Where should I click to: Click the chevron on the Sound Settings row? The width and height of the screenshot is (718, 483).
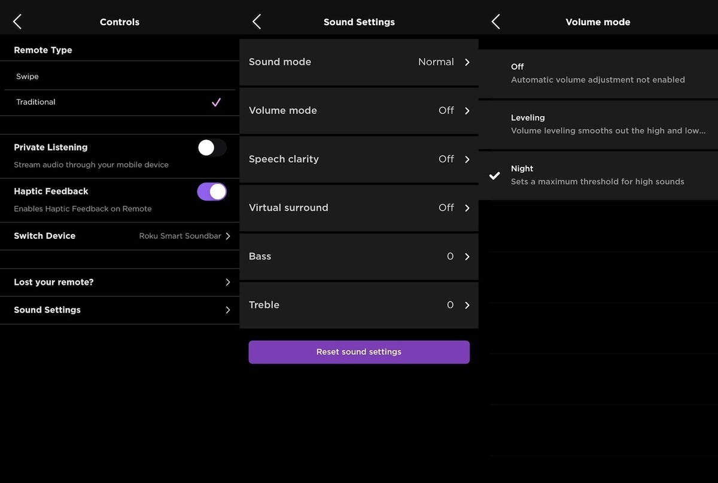point(228,310)
